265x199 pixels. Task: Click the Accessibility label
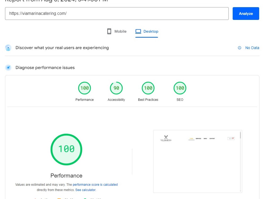coord(116,100)
